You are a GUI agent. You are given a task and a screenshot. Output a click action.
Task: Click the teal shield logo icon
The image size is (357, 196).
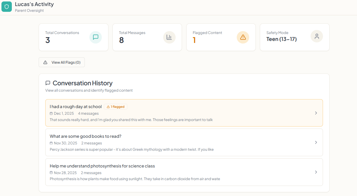point(7,6)
